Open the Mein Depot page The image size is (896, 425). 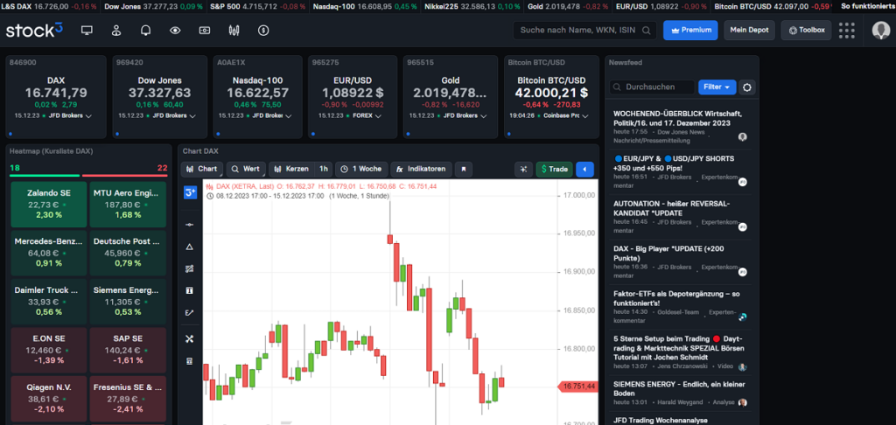[749, 31]
